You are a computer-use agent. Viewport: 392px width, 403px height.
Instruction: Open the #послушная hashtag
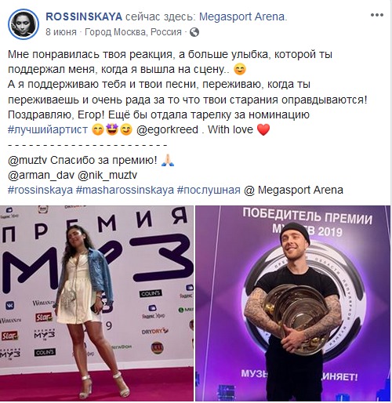209,190
